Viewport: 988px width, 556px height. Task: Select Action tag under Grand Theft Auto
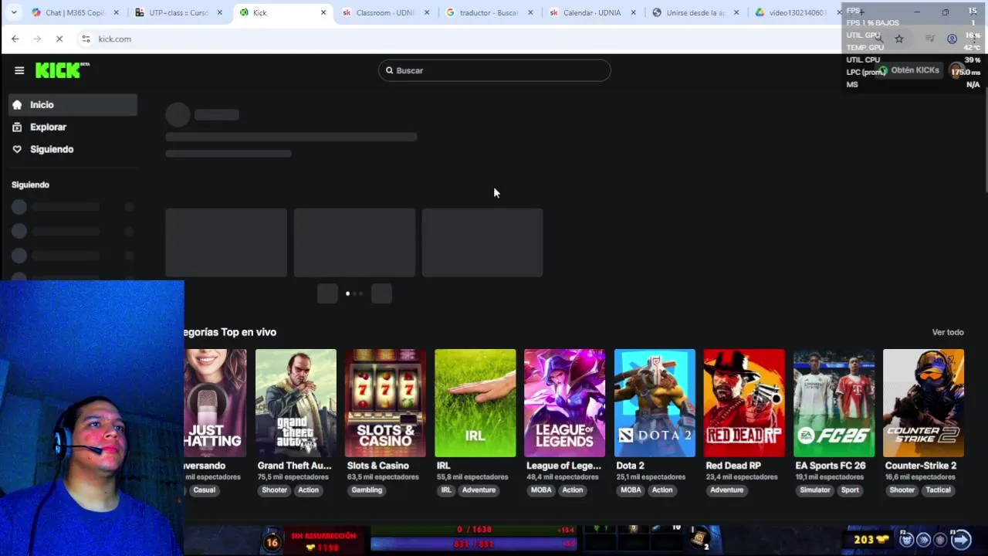308,490
